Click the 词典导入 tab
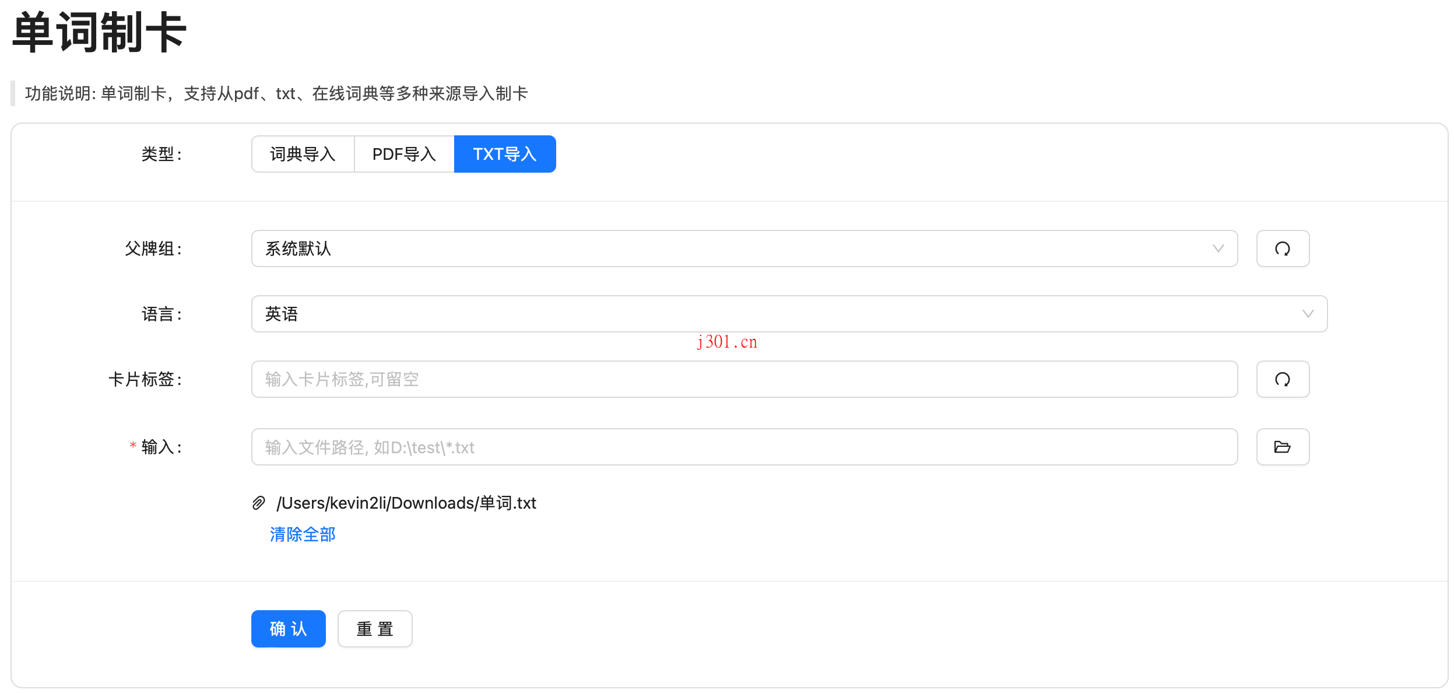 303,154
